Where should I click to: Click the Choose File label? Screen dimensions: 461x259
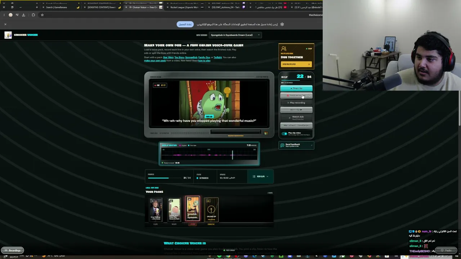[x=211, y=224]
